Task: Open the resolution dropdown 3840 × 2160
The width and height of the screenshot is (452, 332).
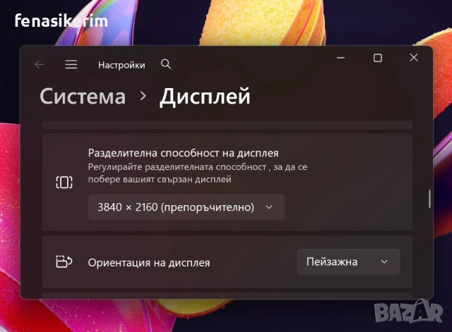Action: [x=186, y=207]
